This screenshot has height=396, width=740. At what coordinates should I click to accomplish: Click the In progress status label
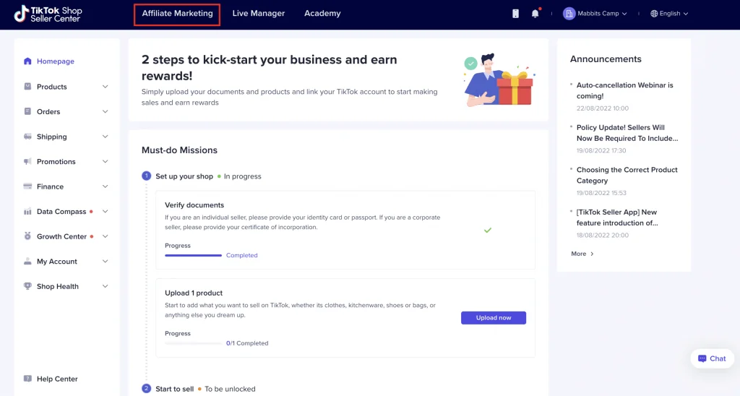pos(242,176)
